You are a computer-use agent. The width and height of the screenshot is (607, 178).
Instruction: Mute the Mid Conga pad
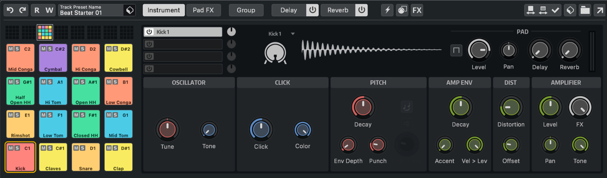coord(11,49)
